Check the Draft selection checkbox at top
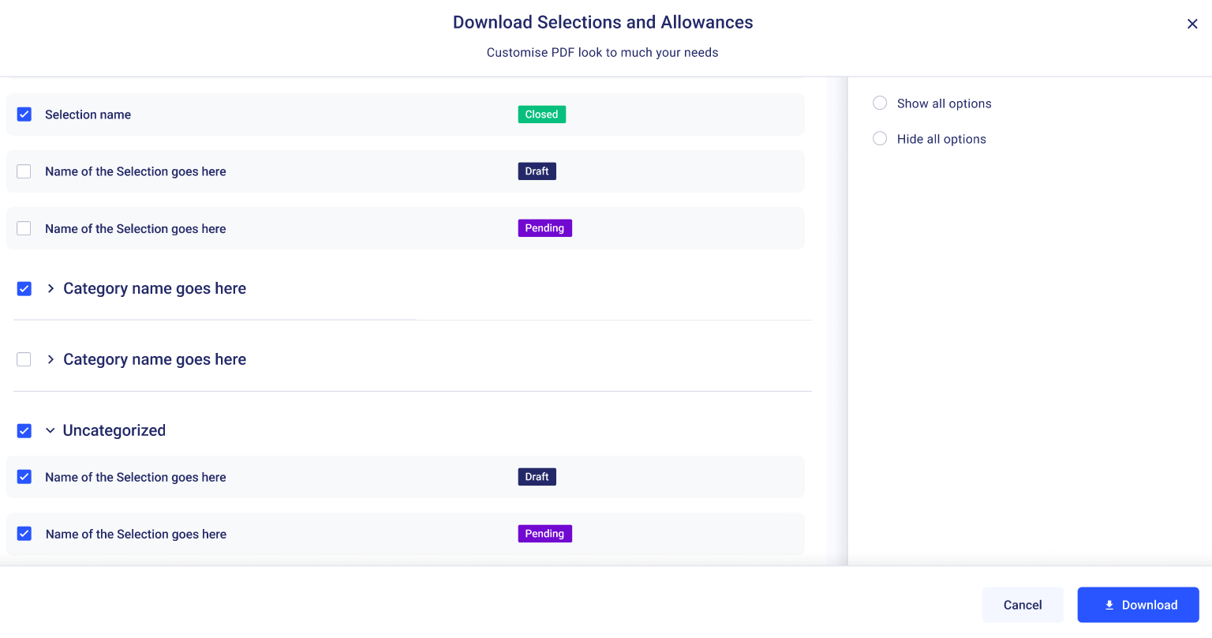 (x=24, y=171)
